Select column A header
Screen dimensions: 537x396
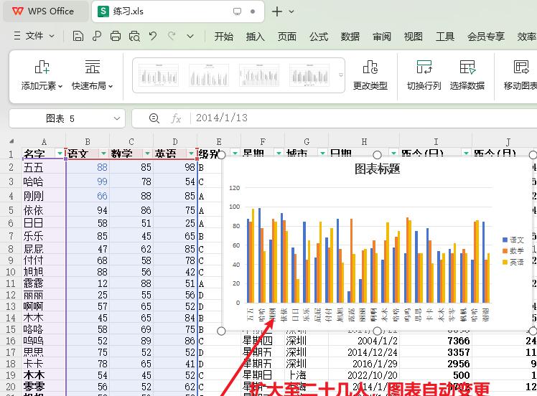44,141
